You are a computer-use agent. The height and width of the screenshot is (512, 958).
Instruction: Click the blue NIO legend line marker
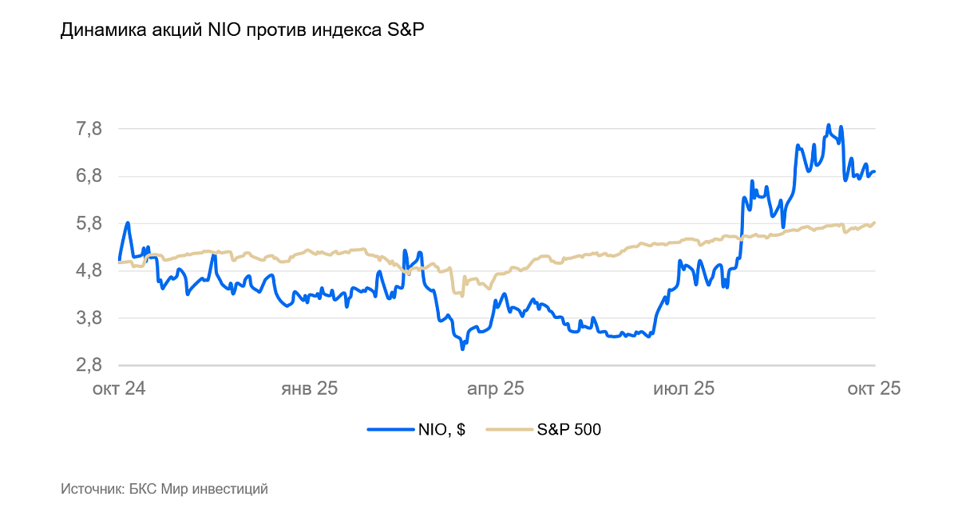(x=390, y=429)
